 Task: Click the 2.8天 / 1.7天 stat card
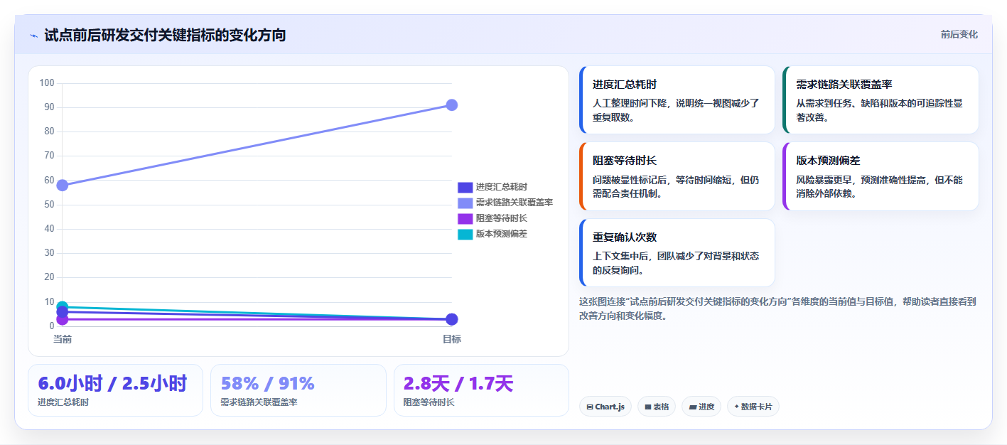pyautogui.click(x=482, y=390)
